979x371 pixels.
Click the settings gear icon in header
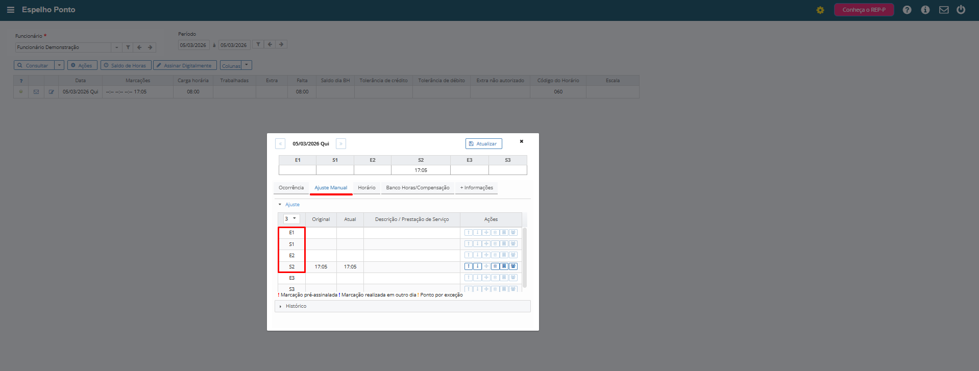(x=820, y=10)
